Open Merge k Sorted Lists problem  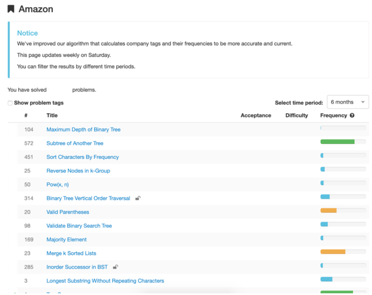tap(71, 253)
